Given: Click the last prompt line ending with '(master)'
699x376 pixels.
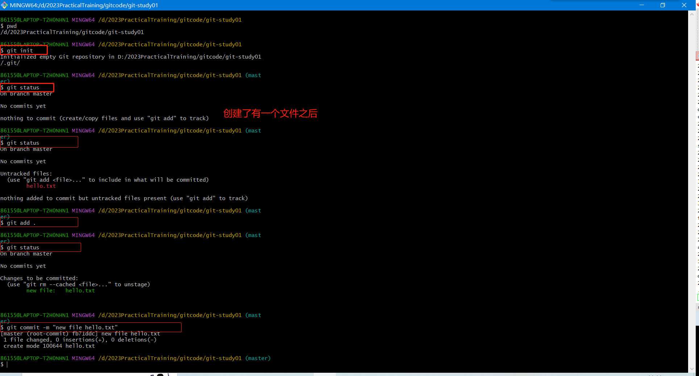Looking at the screenshot, I should click(x=136, y=358).
